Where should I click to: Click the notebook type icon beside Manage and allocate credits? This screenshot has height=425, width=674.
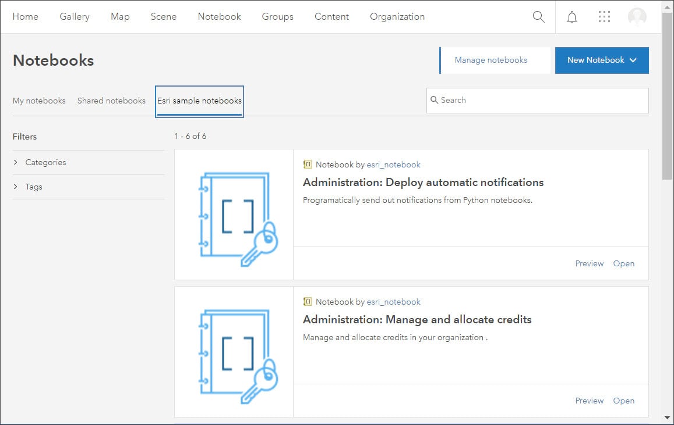point(308,302)
